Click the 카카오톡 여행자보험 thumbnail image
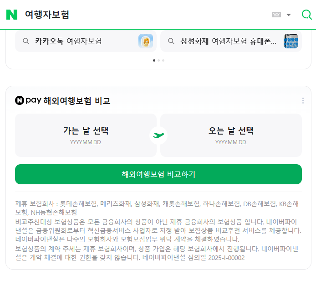 146,41
